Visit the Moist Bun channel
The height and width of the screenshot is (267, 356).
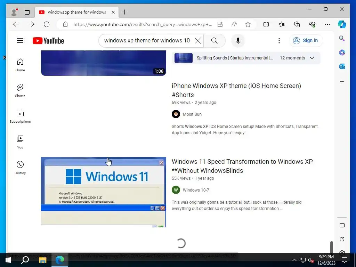click(192, 114)
